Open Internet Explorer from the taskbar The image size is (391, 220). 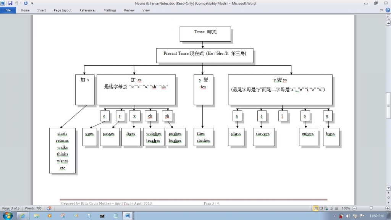23,216
